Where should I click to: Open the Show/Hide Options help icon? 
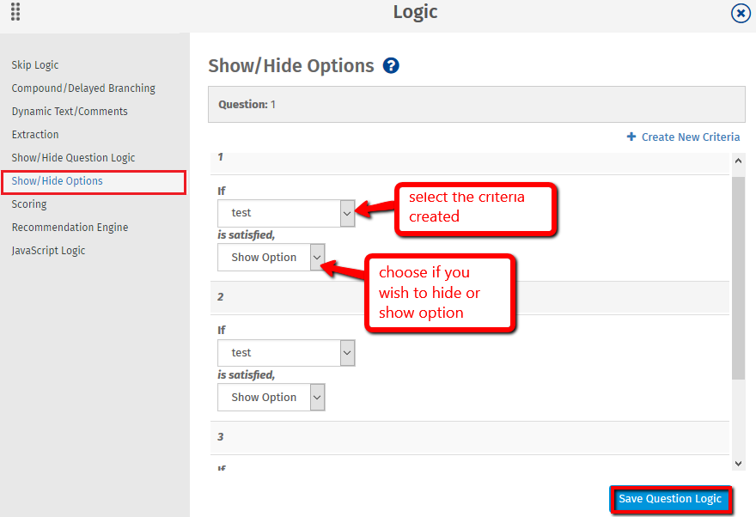tap(391, 65)
